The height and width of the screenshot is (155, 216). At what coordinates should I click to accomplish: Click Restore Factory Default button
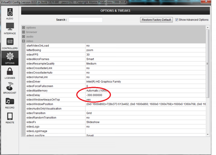(156, 20)
